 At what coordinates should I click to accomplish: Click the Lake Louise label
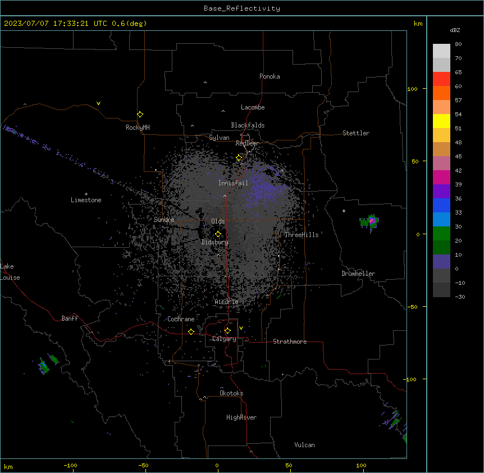coord(10,272)
